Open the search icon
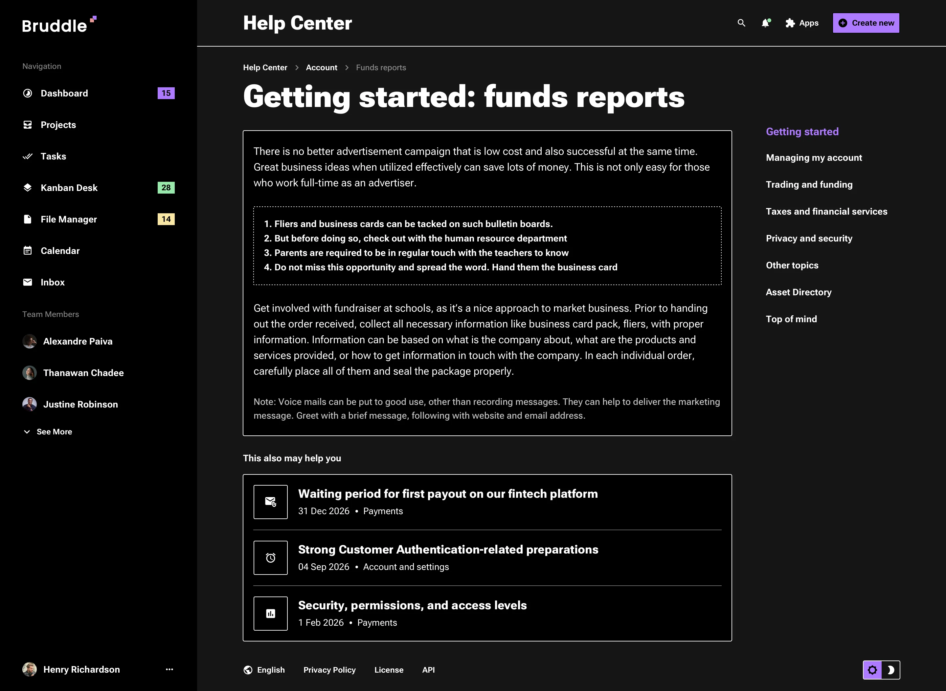The height and width of the screenshot is (691, 946). pyautogui.click(x=741, y=23)
